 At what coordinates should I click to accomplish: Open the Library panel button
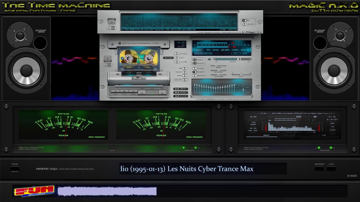click(x=181, y=89)
